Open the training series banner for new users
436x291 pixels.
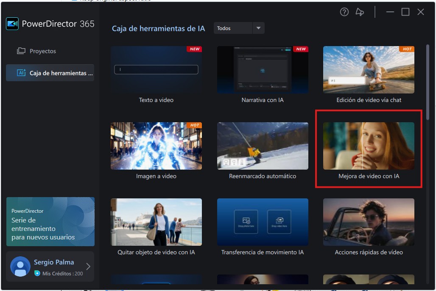50,222
